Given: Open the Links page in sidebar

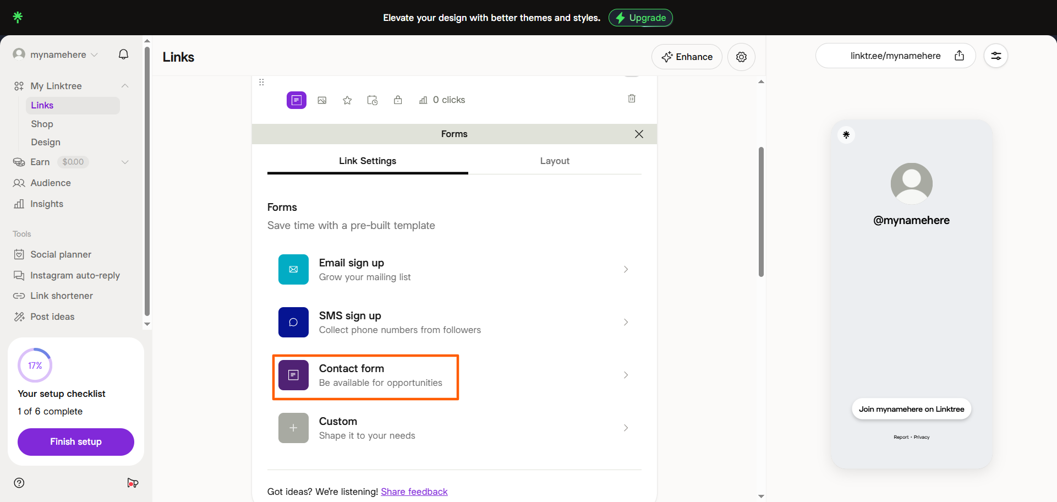Looking at the screenshot, I should coord(73,105).
